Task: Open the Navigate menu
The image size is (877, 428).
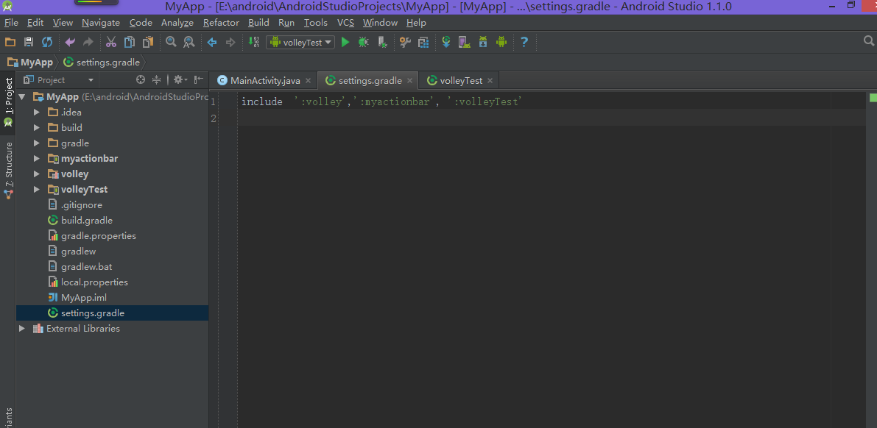Action: [x=101, y=22]
